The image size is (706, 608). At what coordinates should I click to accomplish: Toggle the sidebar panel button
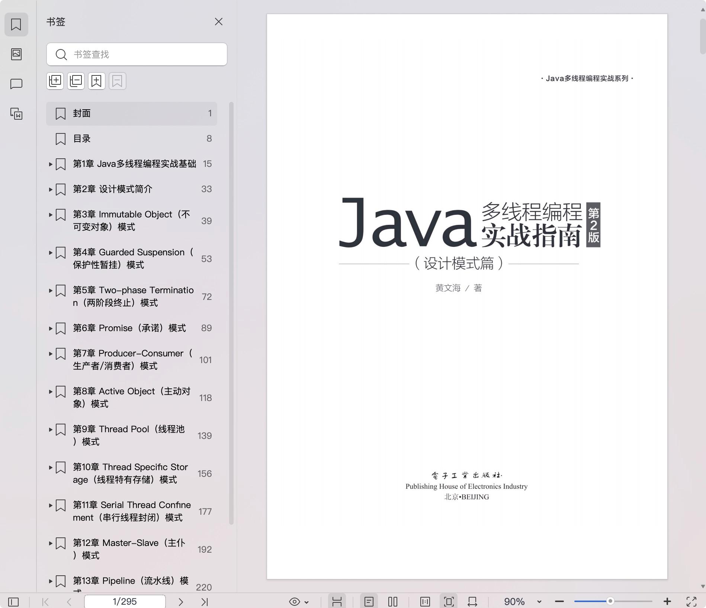13,602
